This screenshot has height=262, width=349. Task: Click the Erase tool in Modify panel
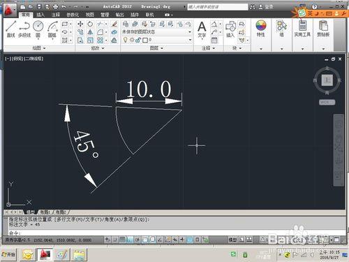pyautogui.click(x=114, y=24)
